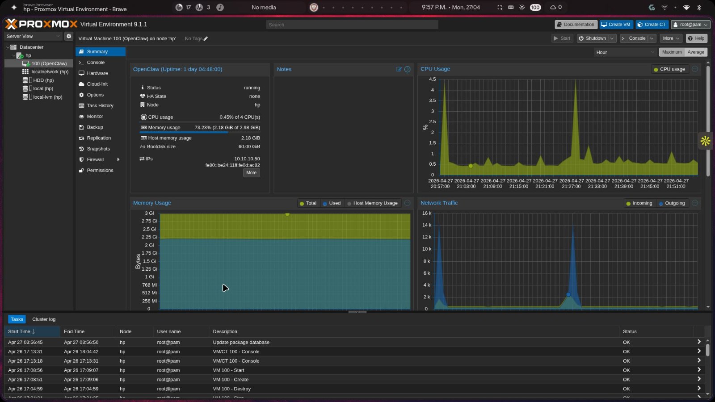Open the Permissions section
Screen dimensions: 715x402
101,171
